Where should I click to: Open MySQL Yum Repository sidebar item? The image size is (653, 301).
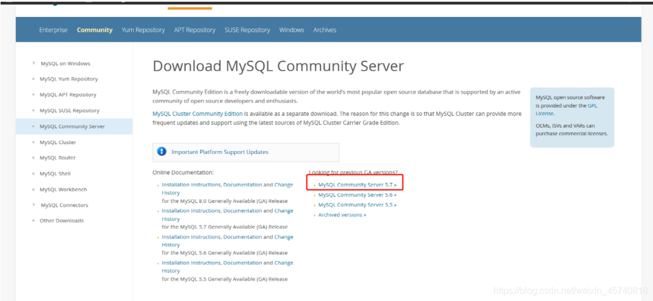pyautogui.click(x=69, y=79)
